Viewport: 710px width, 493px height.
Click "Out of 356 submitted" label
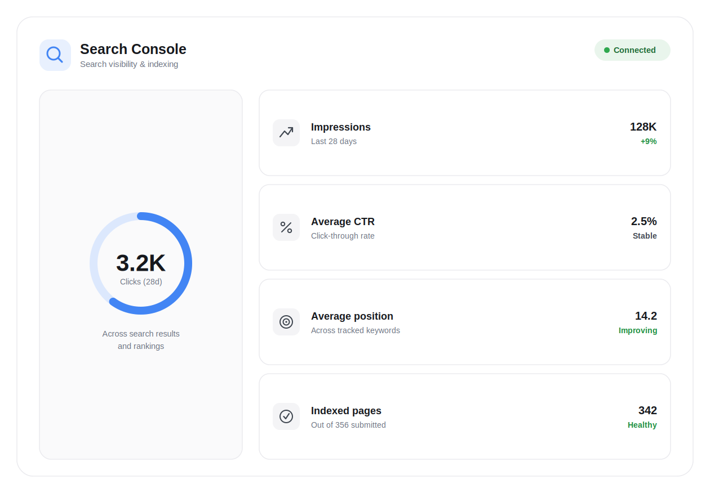348,425
